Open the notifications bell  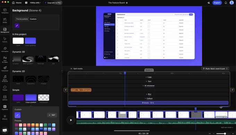click(226, 3)
